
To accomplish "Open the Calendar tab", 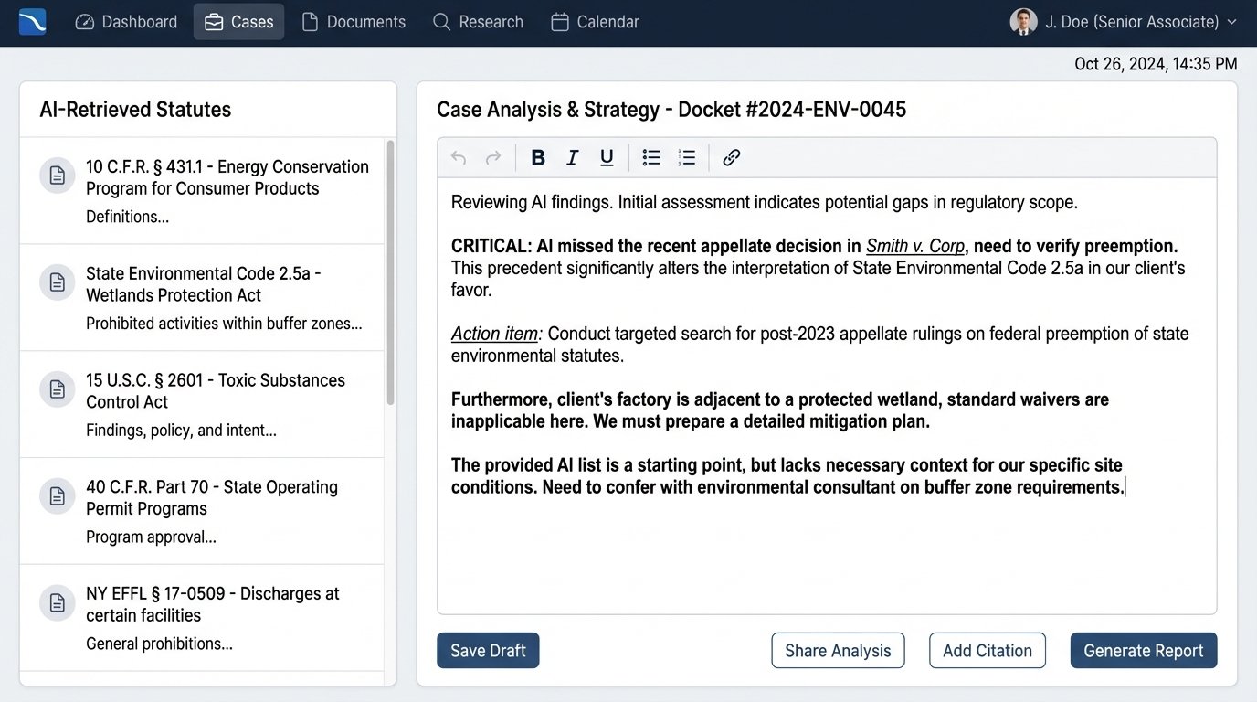I will (x=595, y=22).
